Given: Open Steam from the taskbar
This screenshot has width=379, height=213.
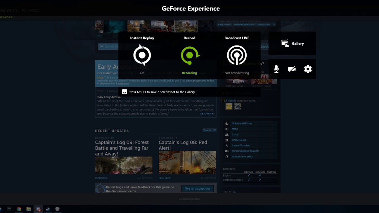Looking at the screenshot, I should coord(48,209).
